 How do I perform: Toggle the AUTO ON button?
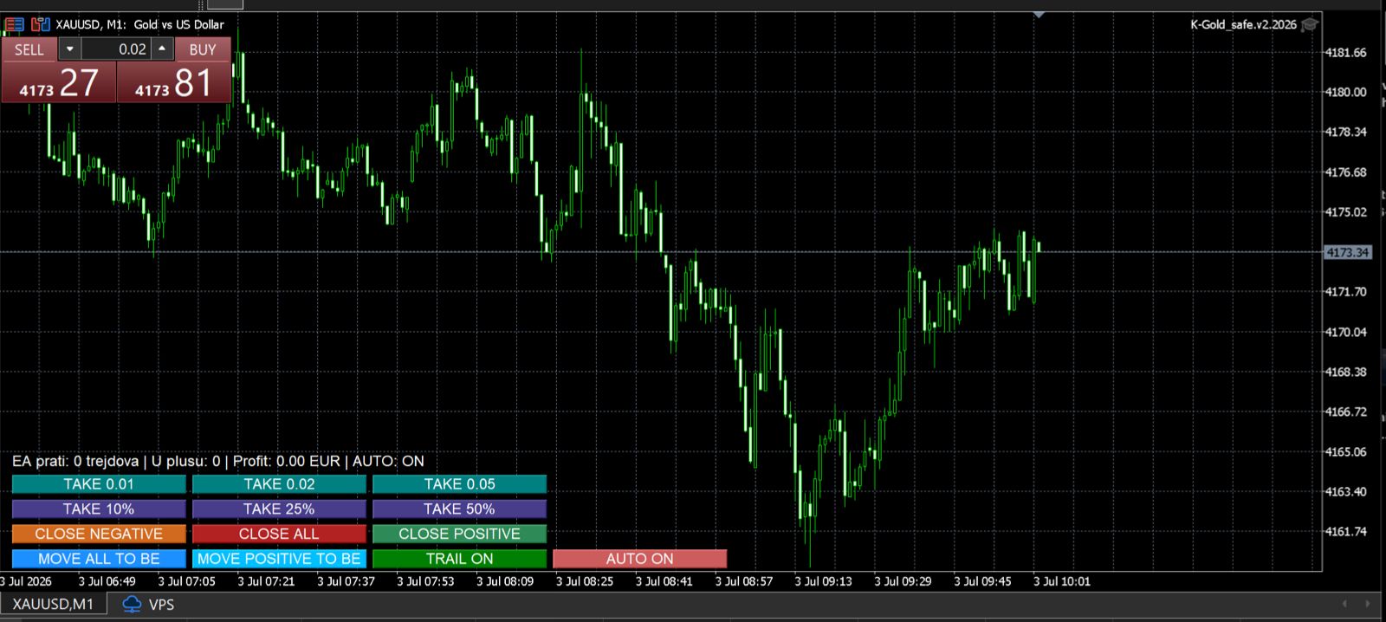click(639, 559)
